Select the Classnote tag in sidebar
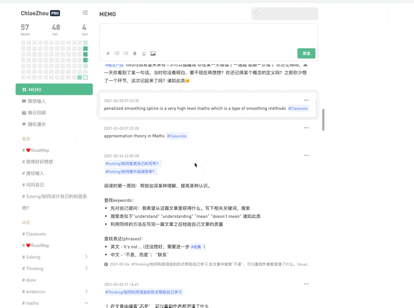This screenshot has width=414, height=308. click(34, 234)
